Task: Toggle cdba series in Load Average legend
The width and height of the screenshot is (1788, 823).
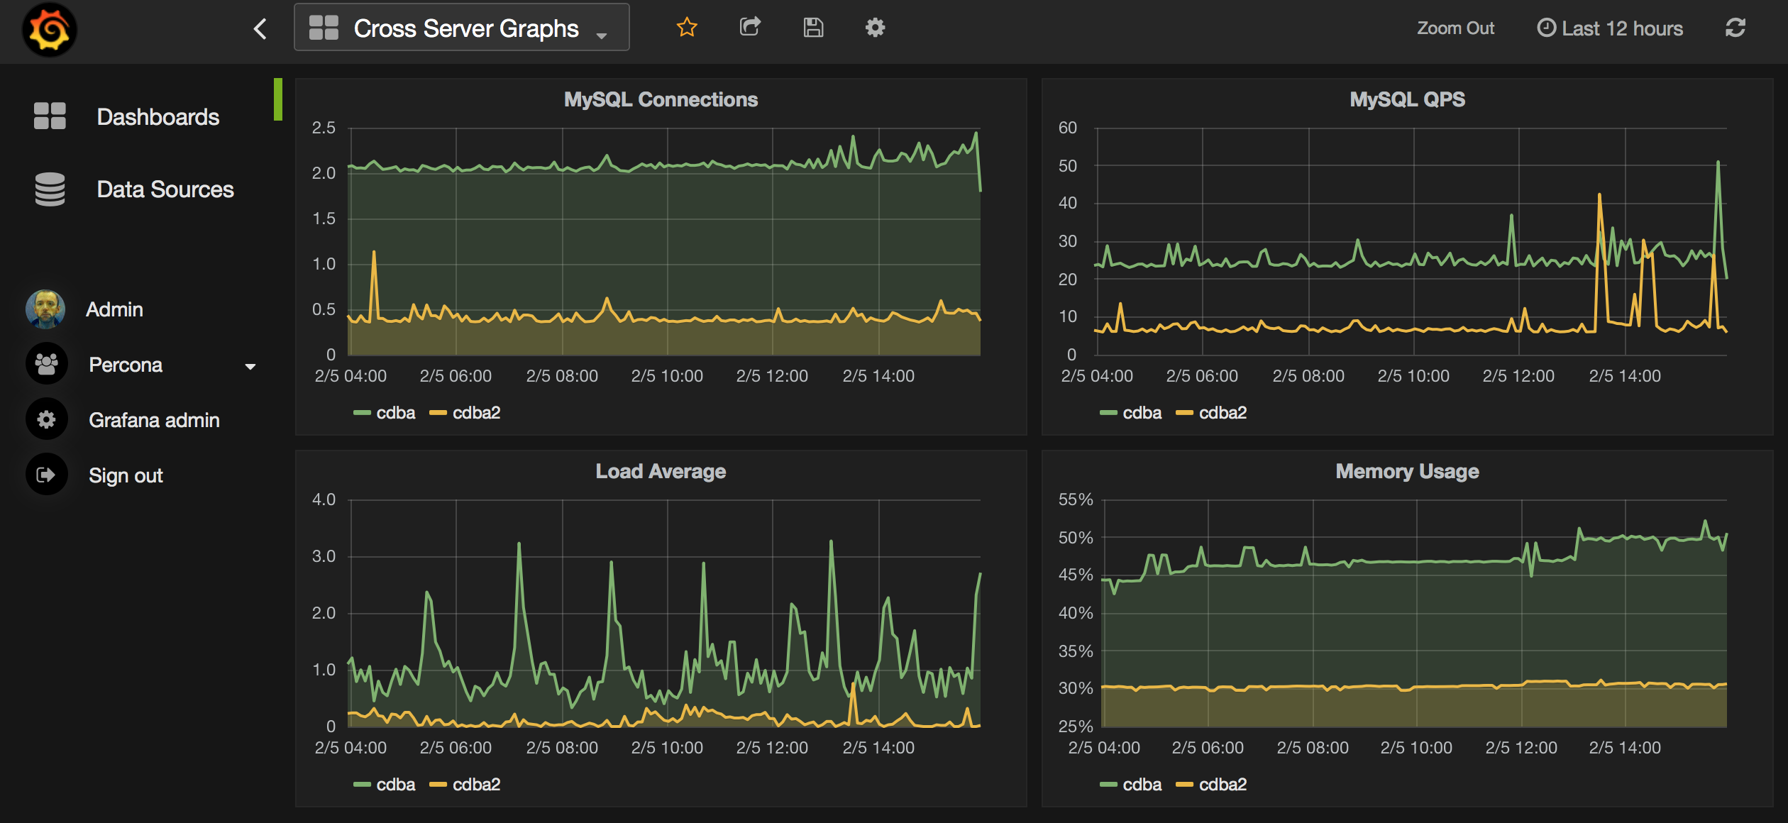Action: tap(394, 785)
